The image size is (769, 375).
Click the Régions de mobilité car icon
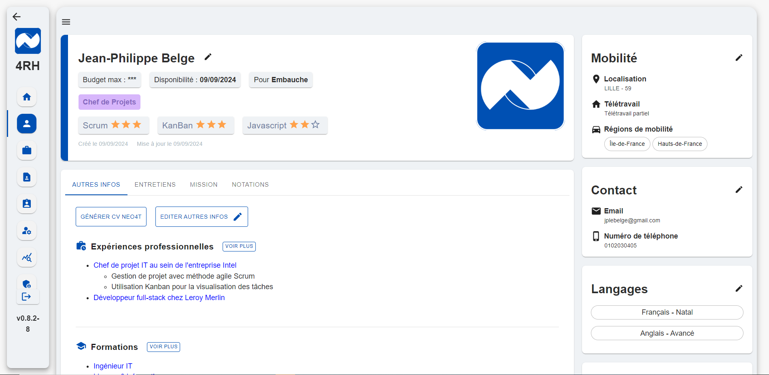pyautogui.click(x=596, y=130)
